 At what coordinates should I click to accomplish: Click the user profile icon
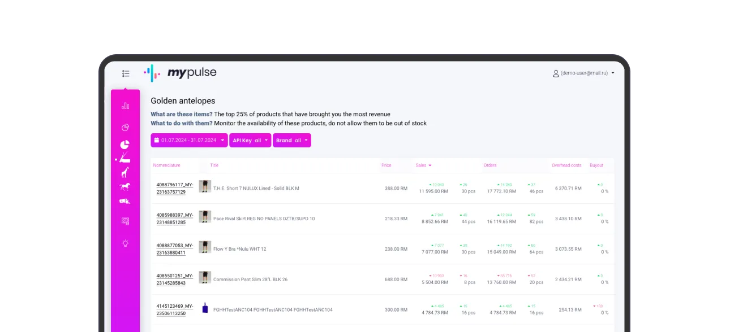556,73
